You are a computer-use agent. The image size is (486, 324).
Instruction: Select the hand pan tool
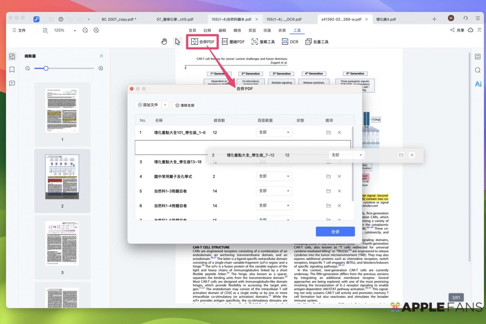point(164,42)
